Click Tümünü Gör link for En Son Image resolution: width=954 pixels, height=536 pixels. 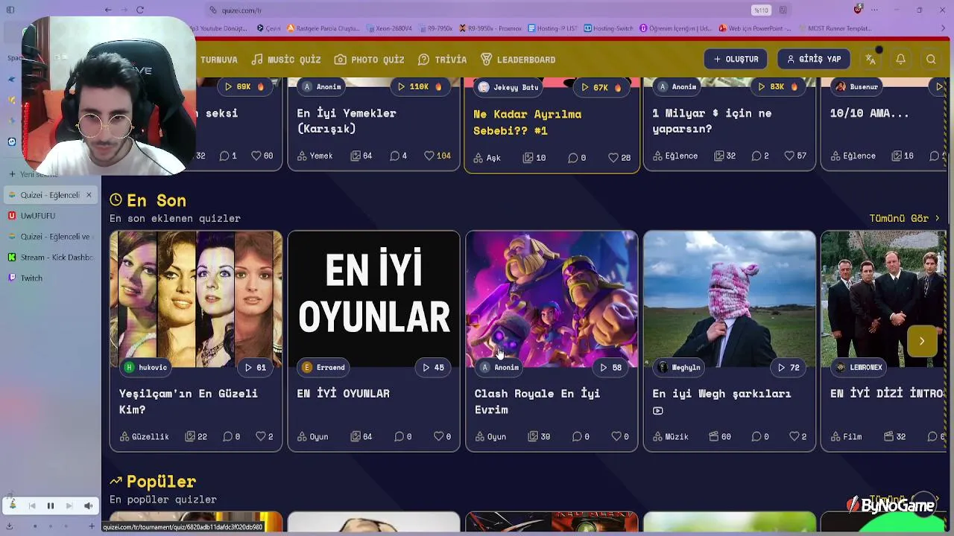904,218
